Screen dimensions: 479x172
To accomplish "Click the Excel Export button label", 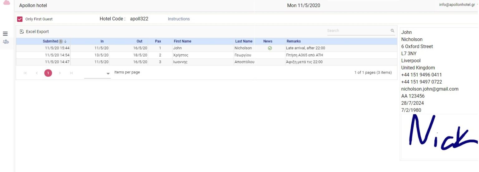I will [x=37, y=31].
